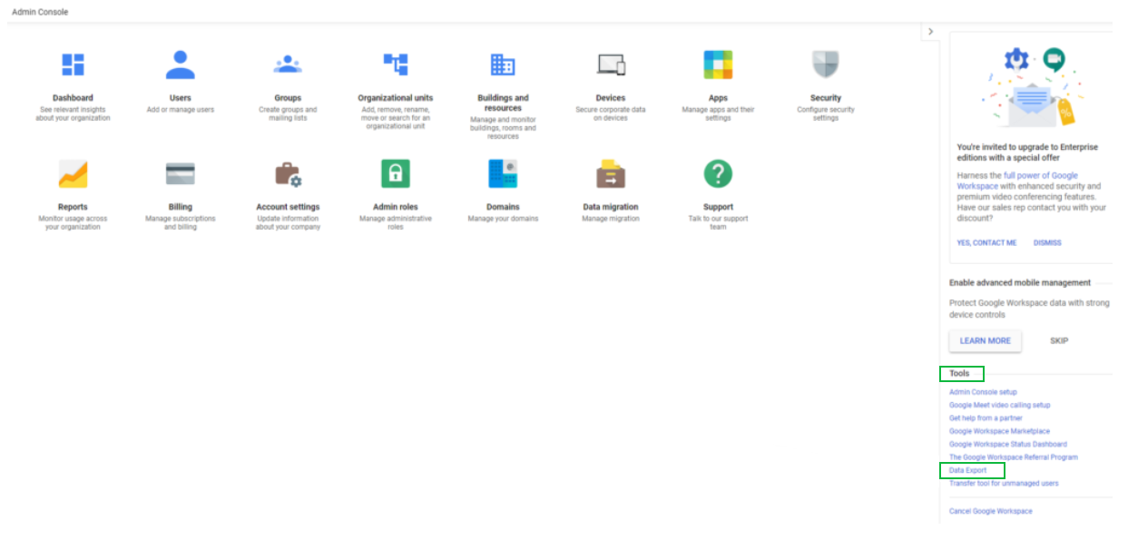Open the Support question mark icon
This screenshot has height=550, width=1128.
click(x=718, y=173)
